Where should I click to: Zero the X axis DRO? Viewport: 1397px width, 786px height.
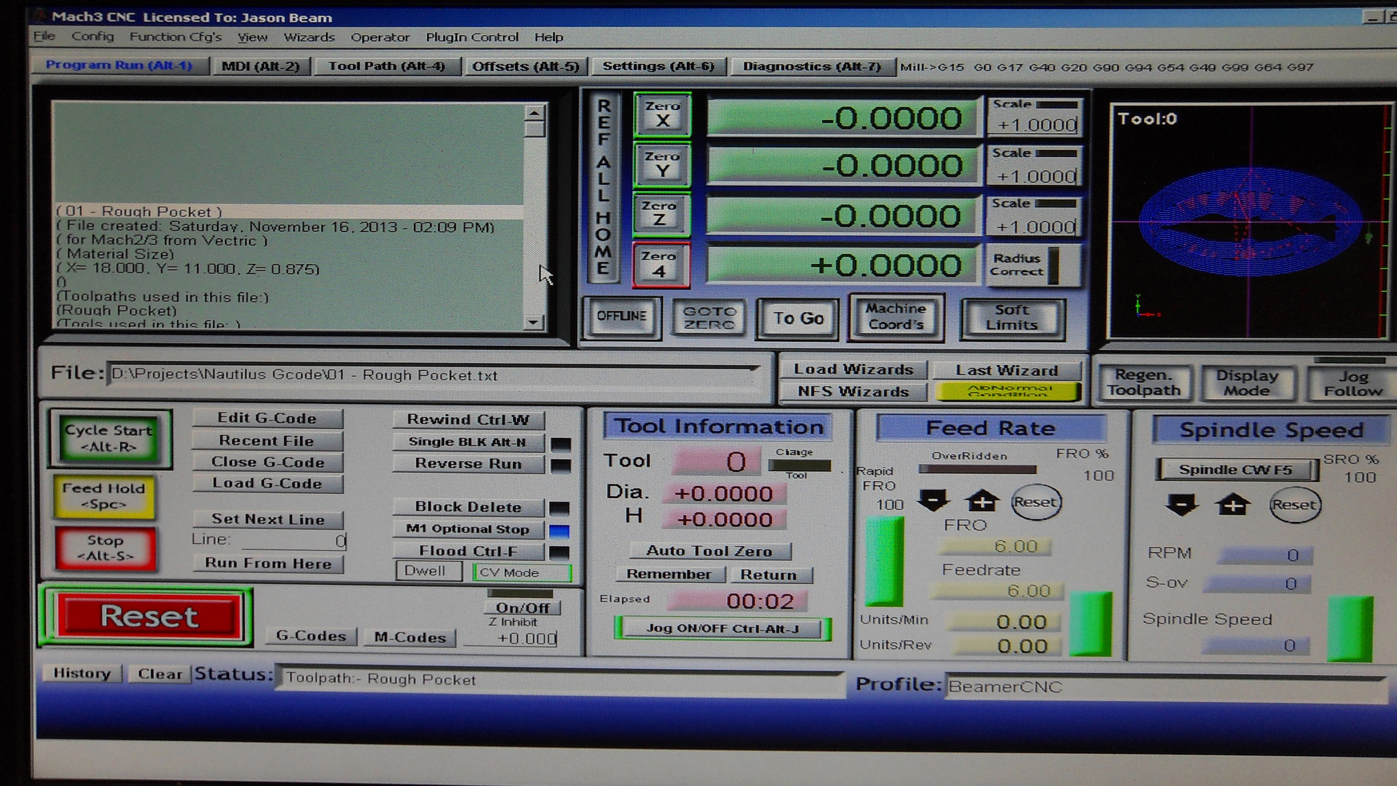coord(662,115)
